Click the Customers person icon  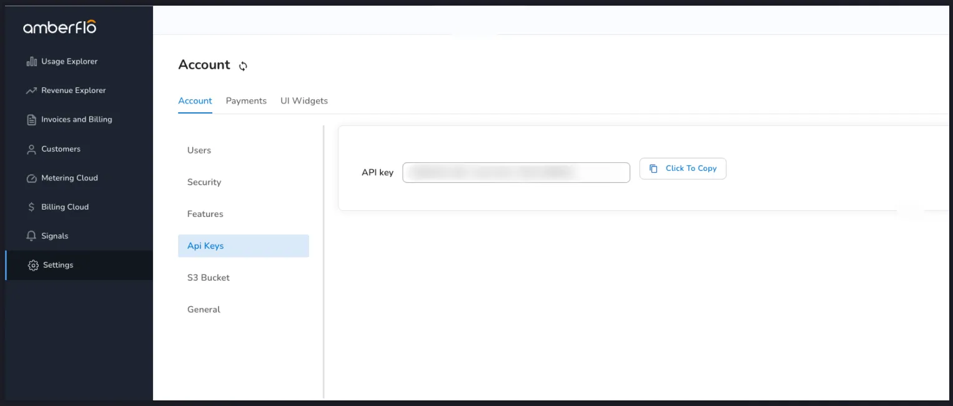click(31, 149)
